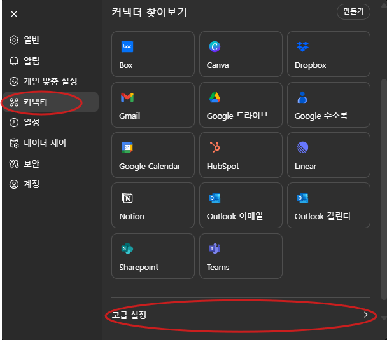Click the Linear connector icon
Viewport: 387px width, 340px height.
[x=302, y=147]
